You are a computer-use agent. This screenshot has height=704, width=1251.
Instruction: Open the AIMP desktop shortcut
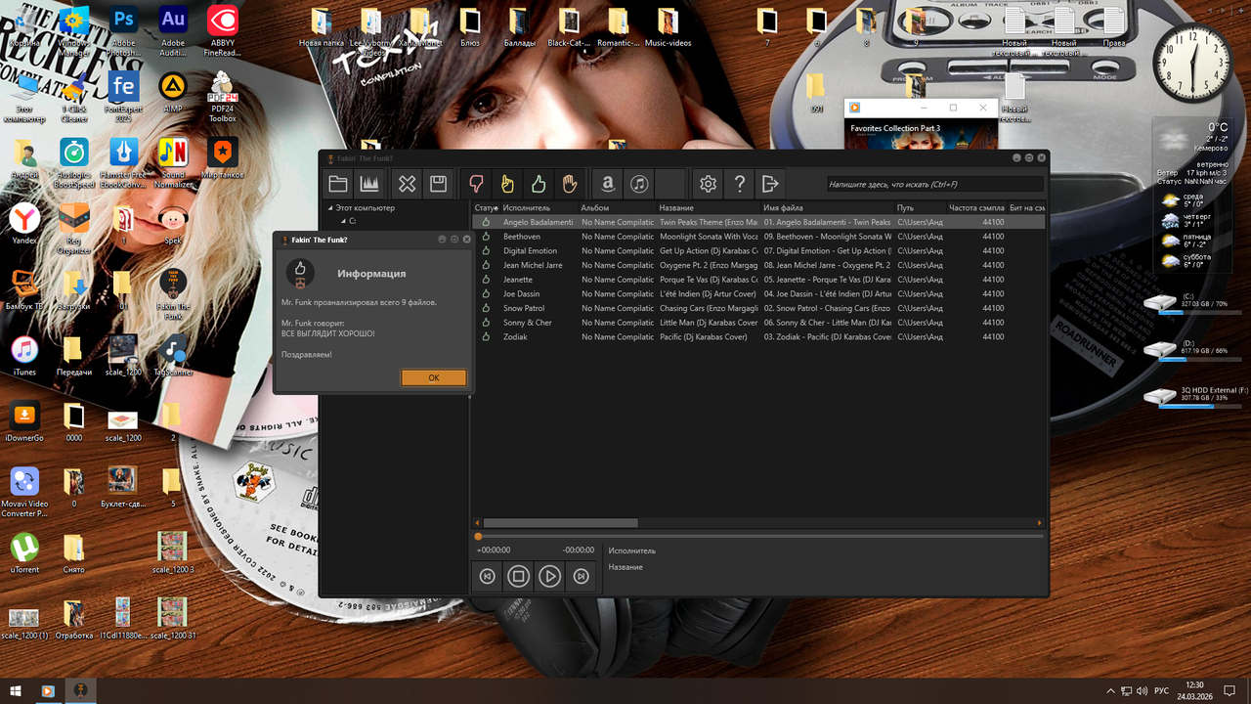[172, 93]
